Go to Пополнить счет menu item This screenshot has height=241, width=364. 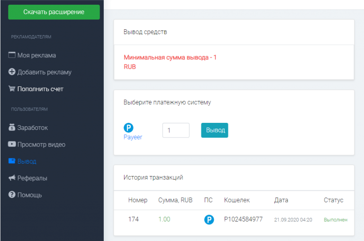(40, 89)
